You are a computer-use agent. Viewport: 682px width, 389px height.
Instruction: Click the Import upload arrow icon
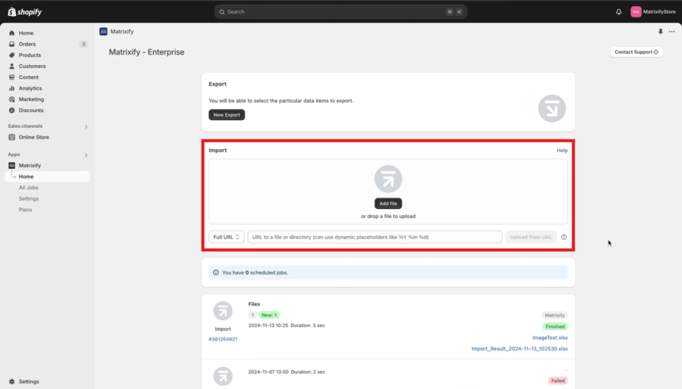point(388,179)
